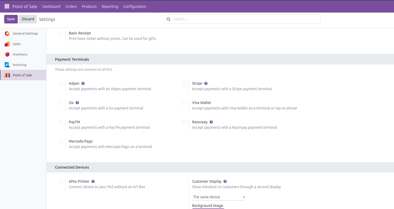Viewport: 394px width, 209px height.
Task: Open the Customer Display device dropdown
Action: (218, 197)
